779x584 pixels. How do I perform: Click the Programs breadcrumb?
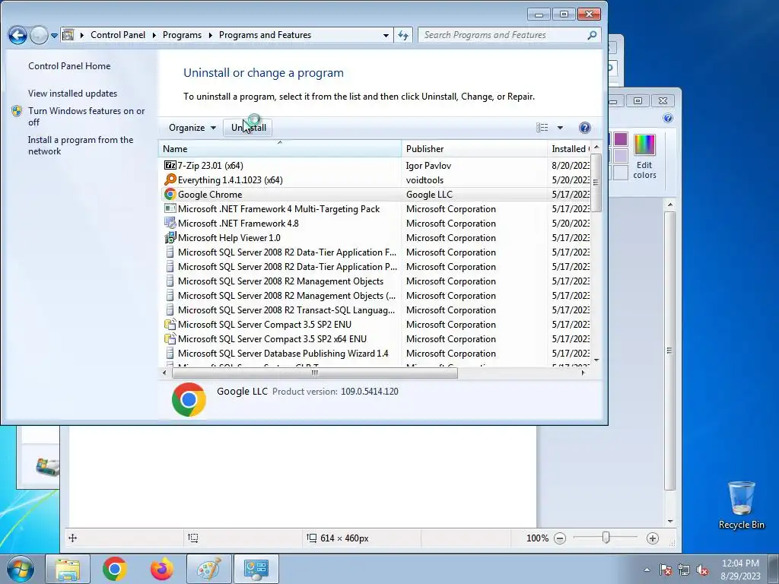[182, 35]
